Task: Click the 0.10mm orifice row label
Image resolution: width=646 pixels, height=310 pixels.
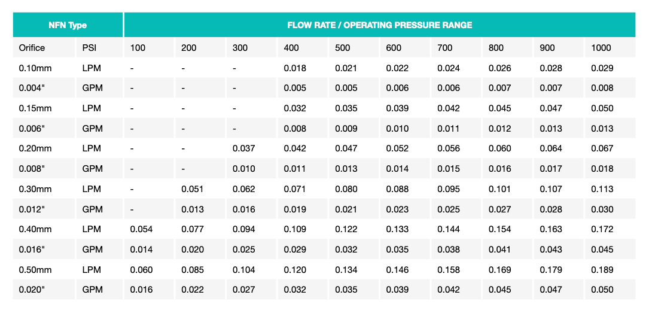Action: [x=35, y=68]
